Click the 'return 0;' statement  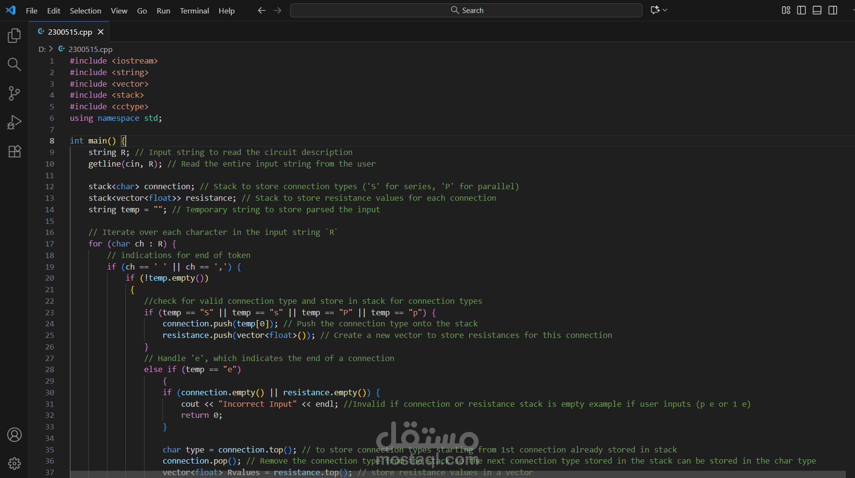point(202,415)
